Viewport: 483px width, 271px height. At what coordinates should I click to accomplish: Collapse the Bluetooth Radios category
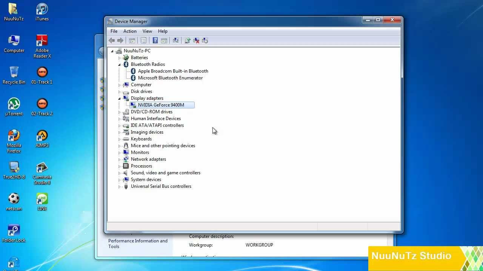119,64
